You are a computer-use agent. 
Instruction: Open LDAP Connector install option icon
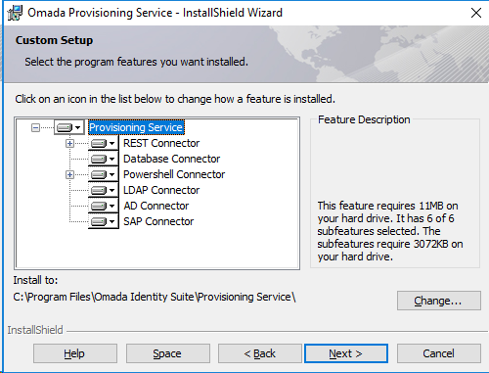click(103, 190)
